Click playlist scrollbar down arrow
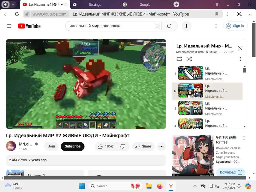The width and height of the screenshot is (256, 192). pos(244,126)
